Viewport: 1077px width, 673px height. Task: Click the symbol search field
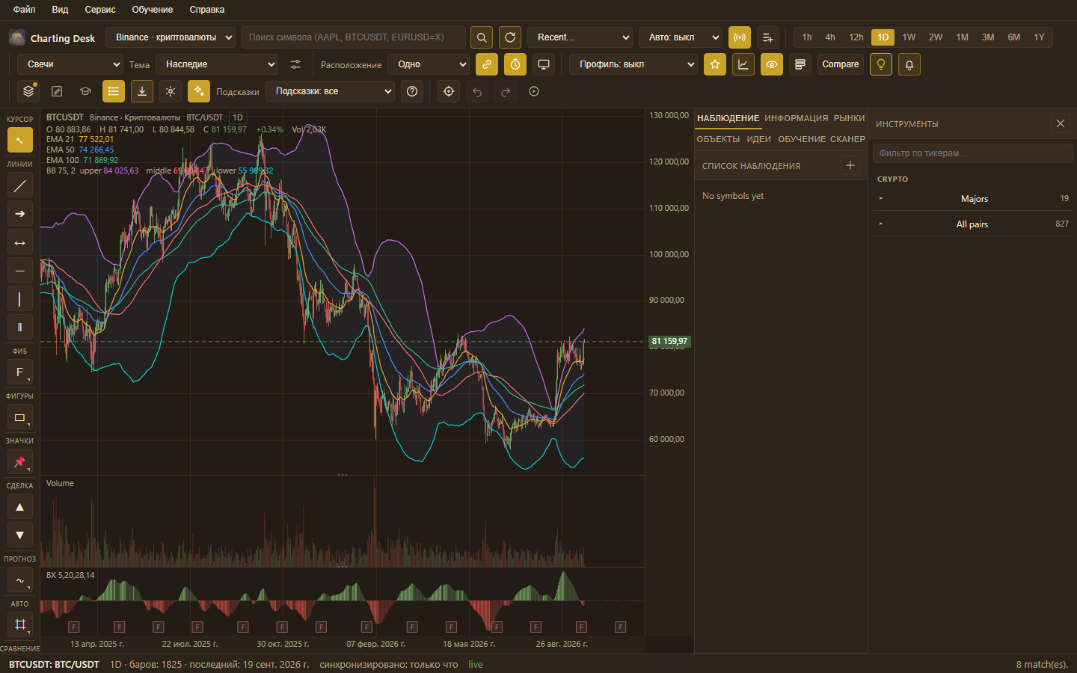coord(353,37)
